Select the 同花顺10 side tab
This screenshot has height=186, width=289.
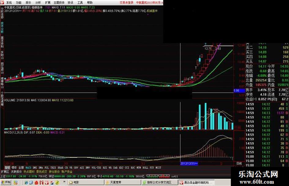coord(2,68)
